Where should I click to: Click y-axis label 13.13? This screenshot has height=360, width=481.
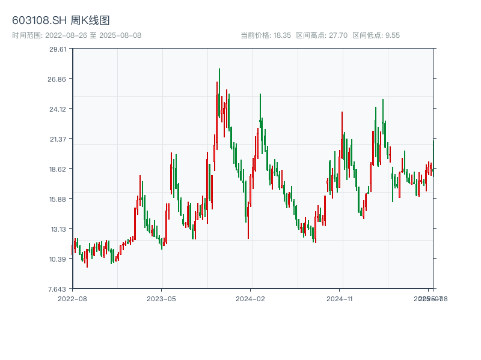point(58,229)
